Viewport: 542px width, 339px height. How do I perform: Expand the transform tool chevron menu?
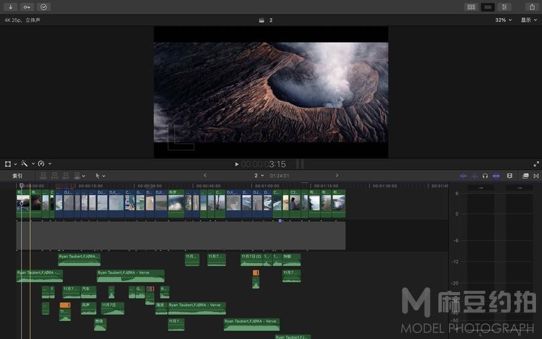click(x=15, y=164)
